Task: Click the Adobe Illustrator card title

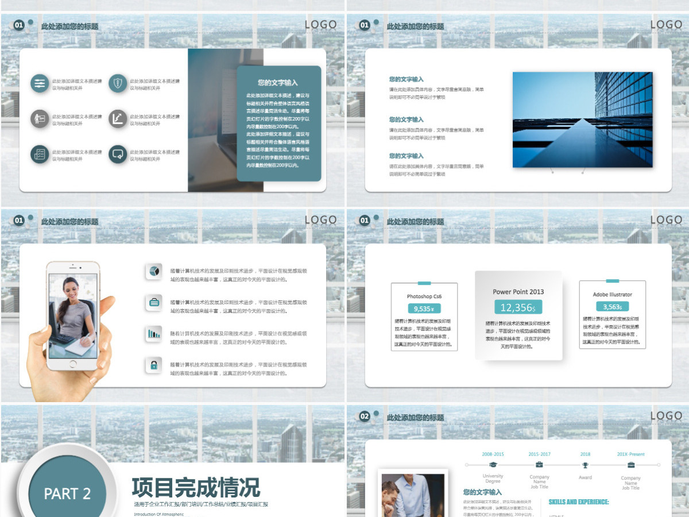Action: 613,295
